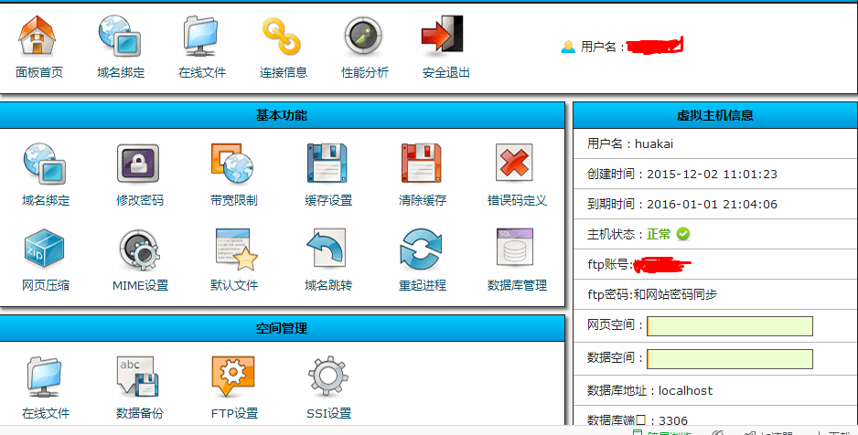Screen dimensions: 858x435
Task: Open the MIME设置 gear icon
Action: [x=140, y=249]
